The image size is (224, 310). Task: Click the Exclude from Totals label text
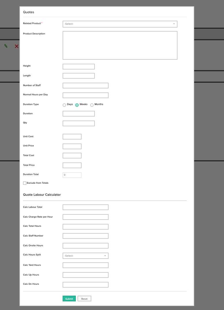click(38, 183)
